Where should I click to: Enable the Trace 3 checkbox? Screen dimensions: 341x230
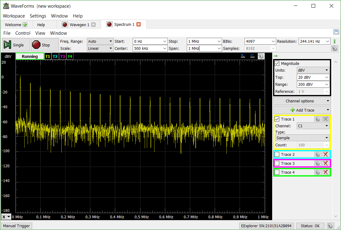click(277, 163)
